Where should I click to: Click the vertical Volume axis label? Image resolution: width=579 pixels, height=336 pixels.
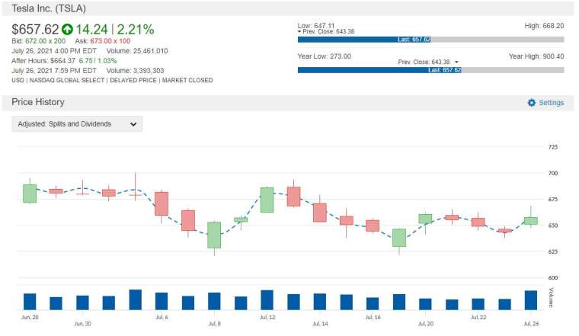tap(551, 297)
